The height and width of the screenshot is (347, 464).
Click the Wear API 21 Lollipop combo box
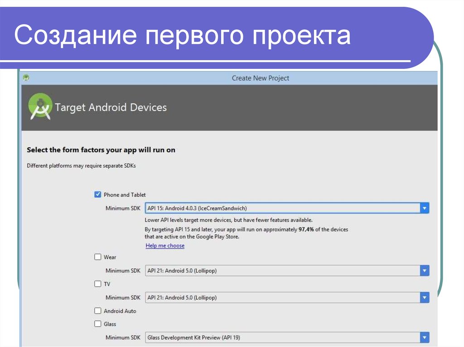[x=287, y=271]
